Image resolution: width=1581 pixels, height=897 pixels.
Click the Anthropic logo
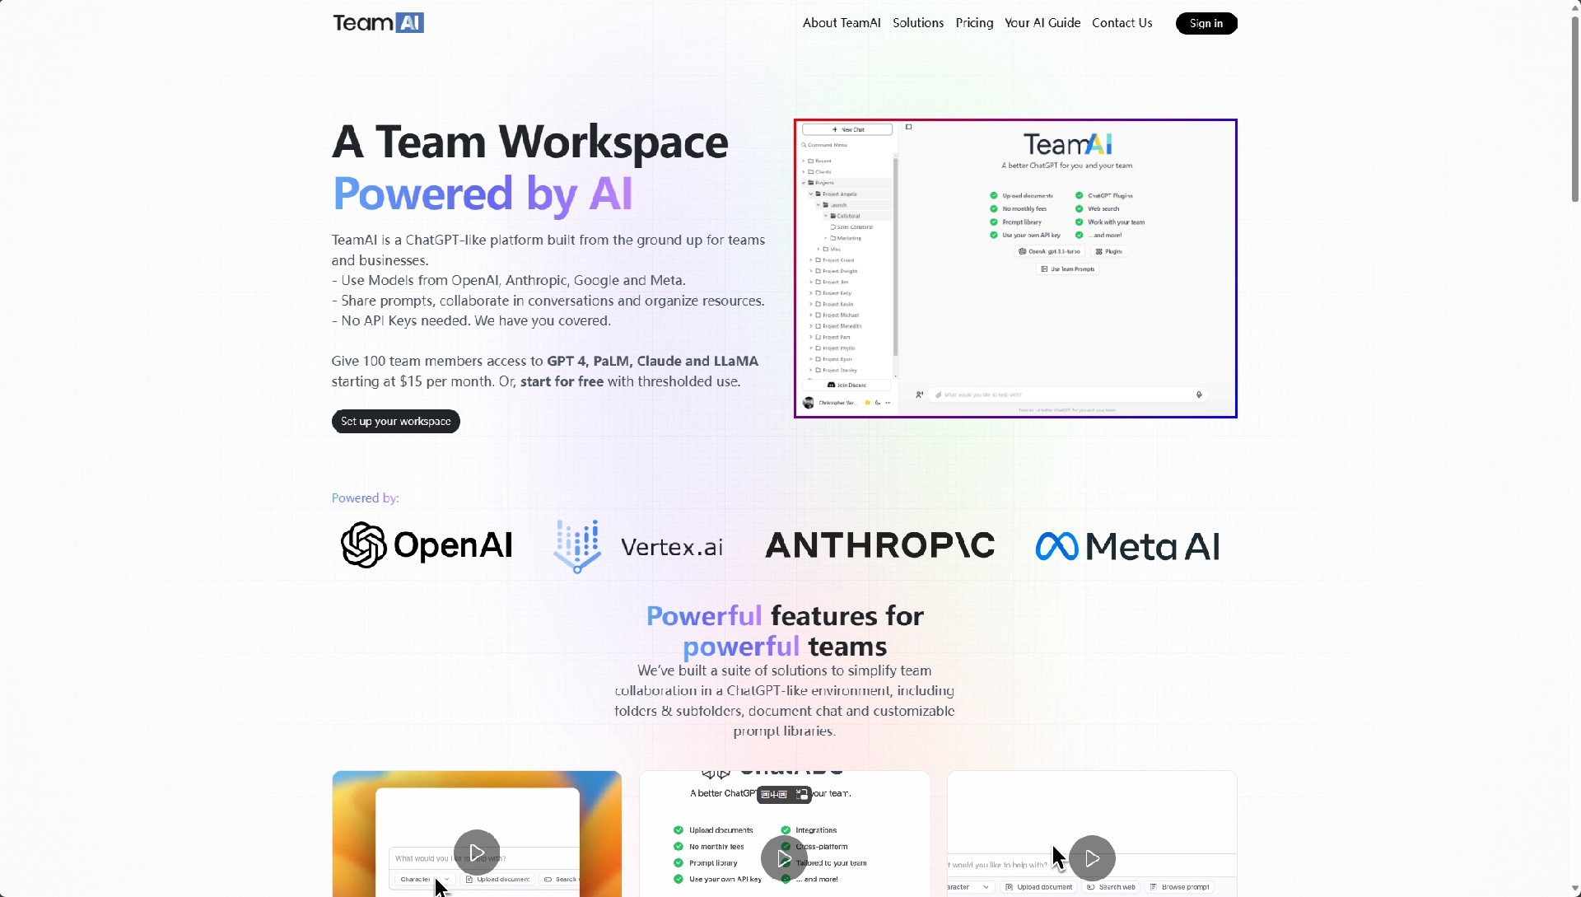pos(879,545)
